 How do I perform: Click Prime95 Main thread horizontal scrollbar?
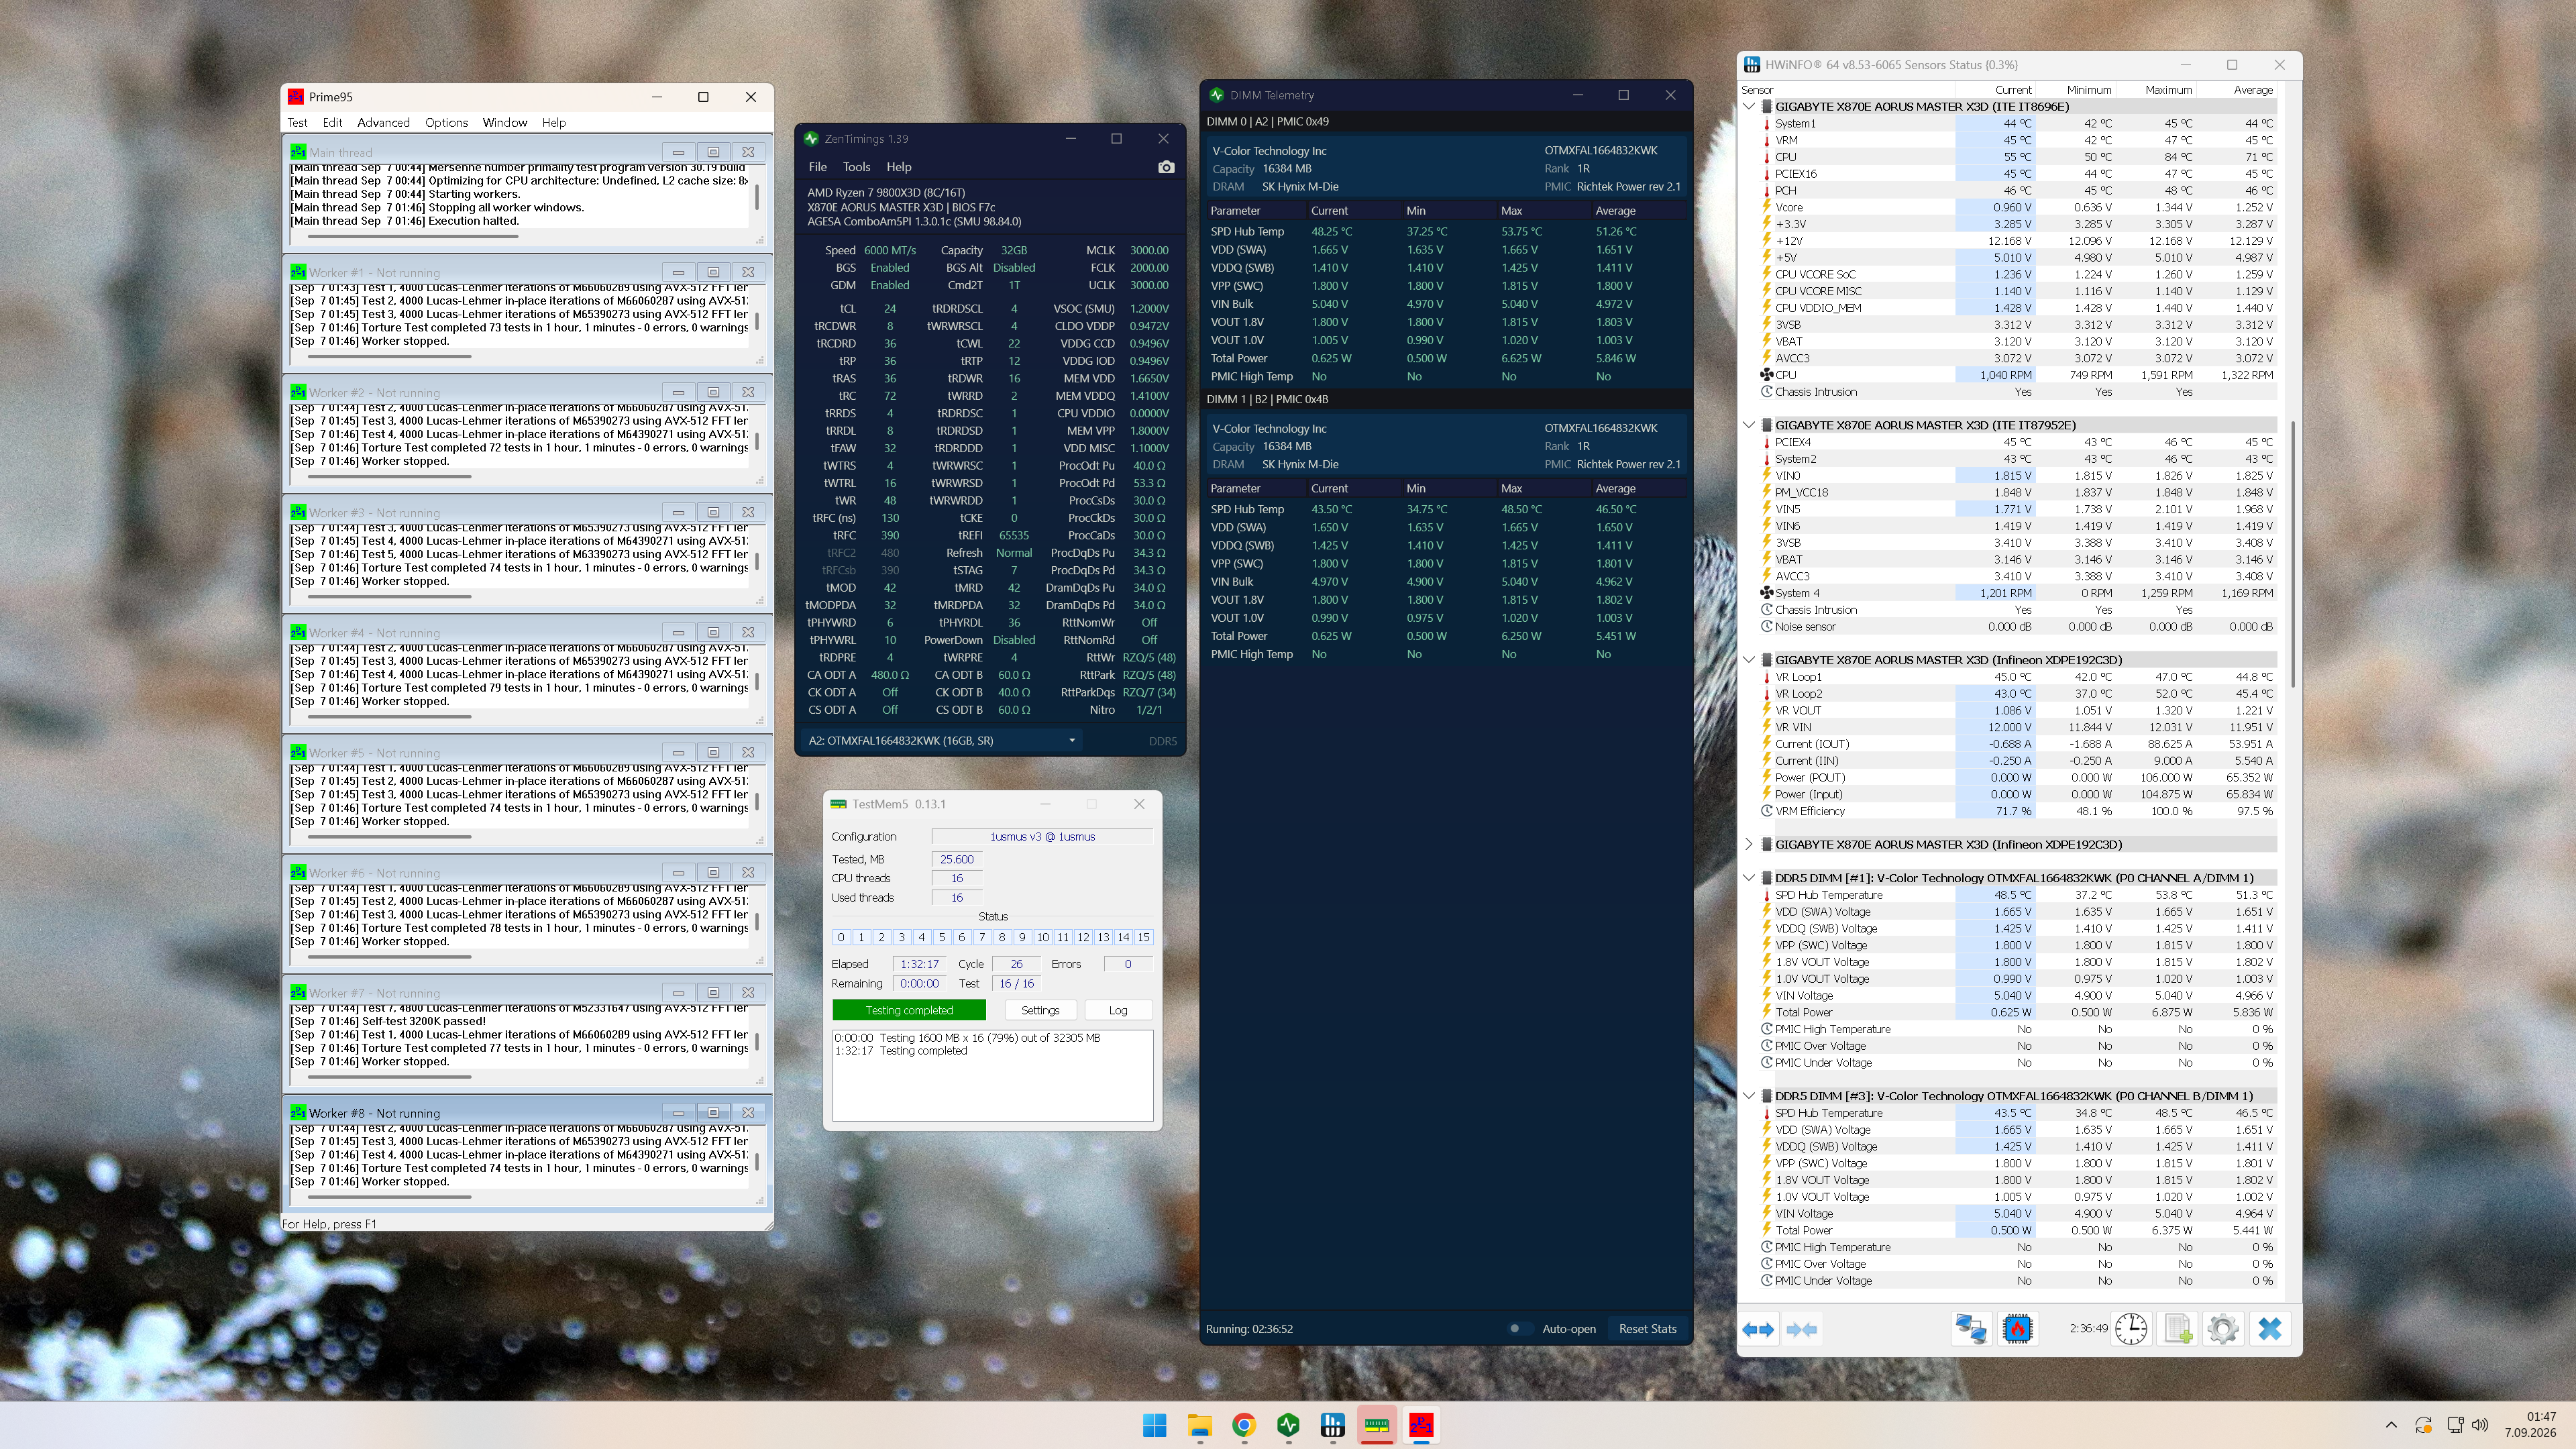pos(412,237)
